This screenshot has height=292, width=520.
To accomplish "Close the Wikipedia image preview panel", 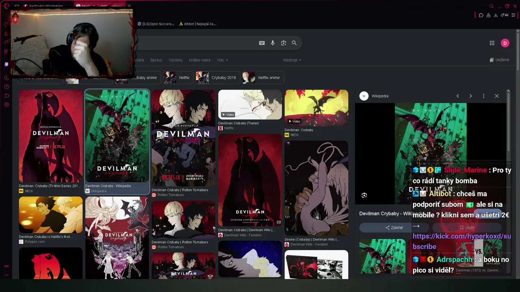I will pos(496,96).
